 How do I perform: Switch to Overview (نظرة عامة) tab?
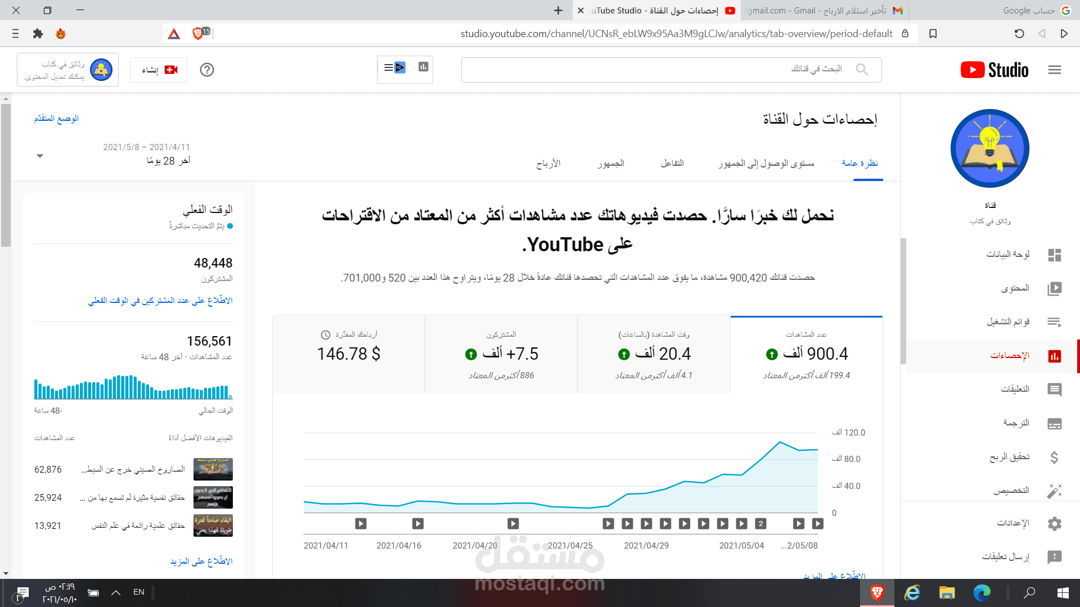859,163
